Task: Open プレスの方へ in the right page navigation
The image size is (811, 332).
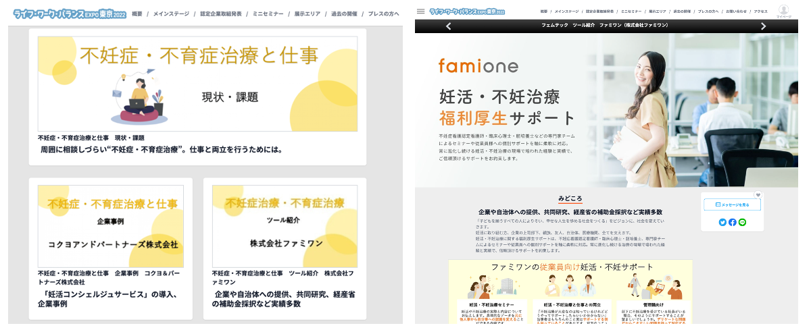Action: 709,11
